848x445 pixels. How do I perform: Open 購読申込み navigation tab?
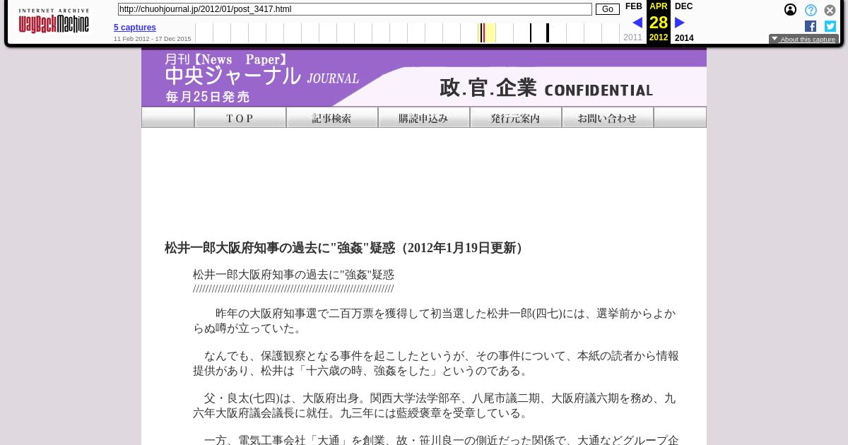(x=424, y=117)
